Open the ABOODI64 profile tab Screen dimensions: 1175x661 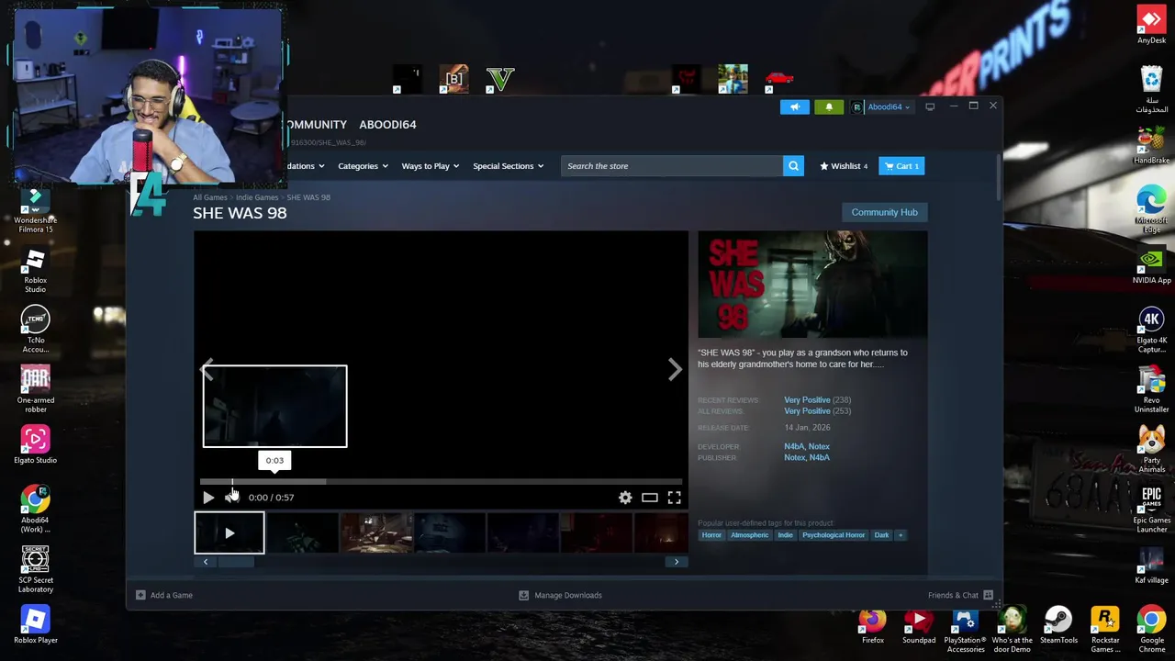point(387,125)
